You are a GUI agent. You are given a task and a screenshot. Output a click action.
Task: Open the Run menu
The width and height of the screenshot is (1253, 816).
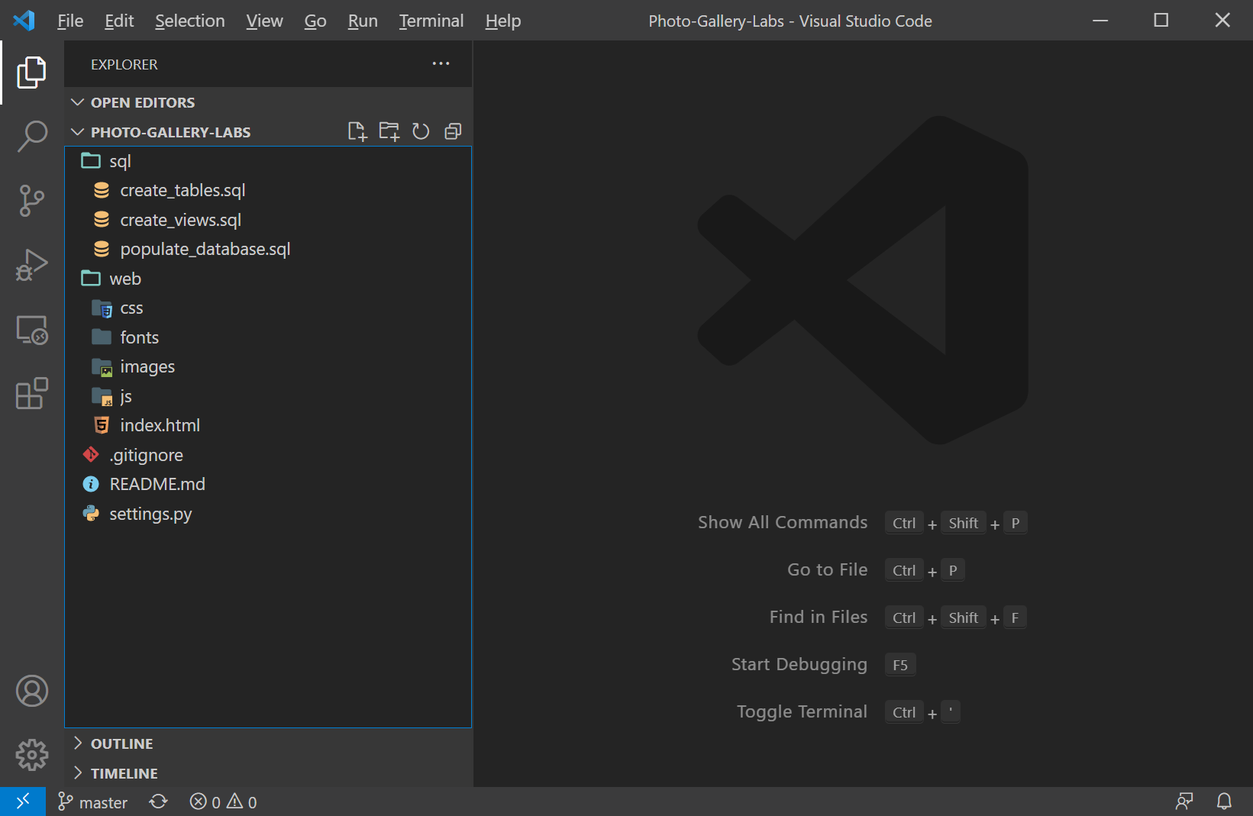click(362, 21)
